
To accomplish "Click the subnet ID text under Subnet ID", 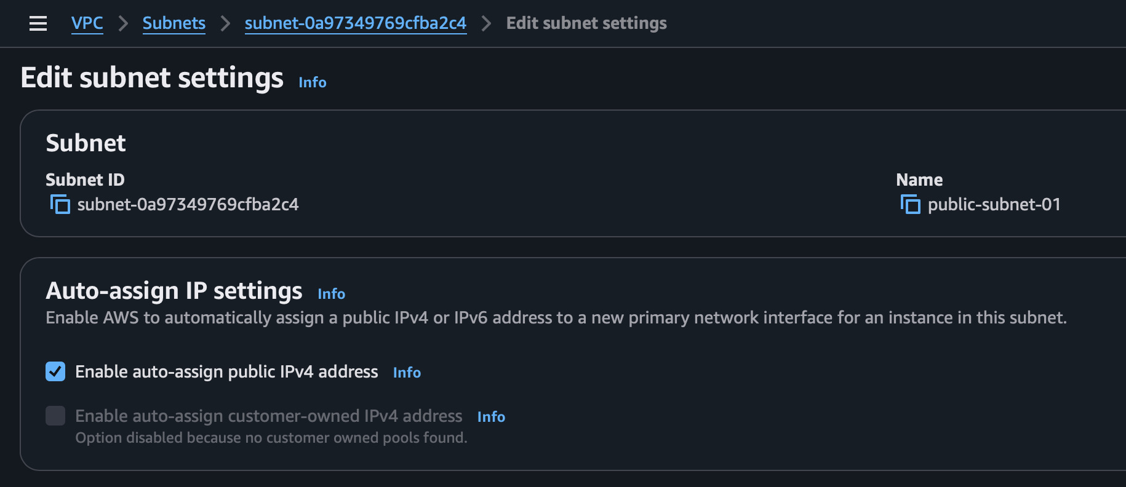I will (188, 204).
